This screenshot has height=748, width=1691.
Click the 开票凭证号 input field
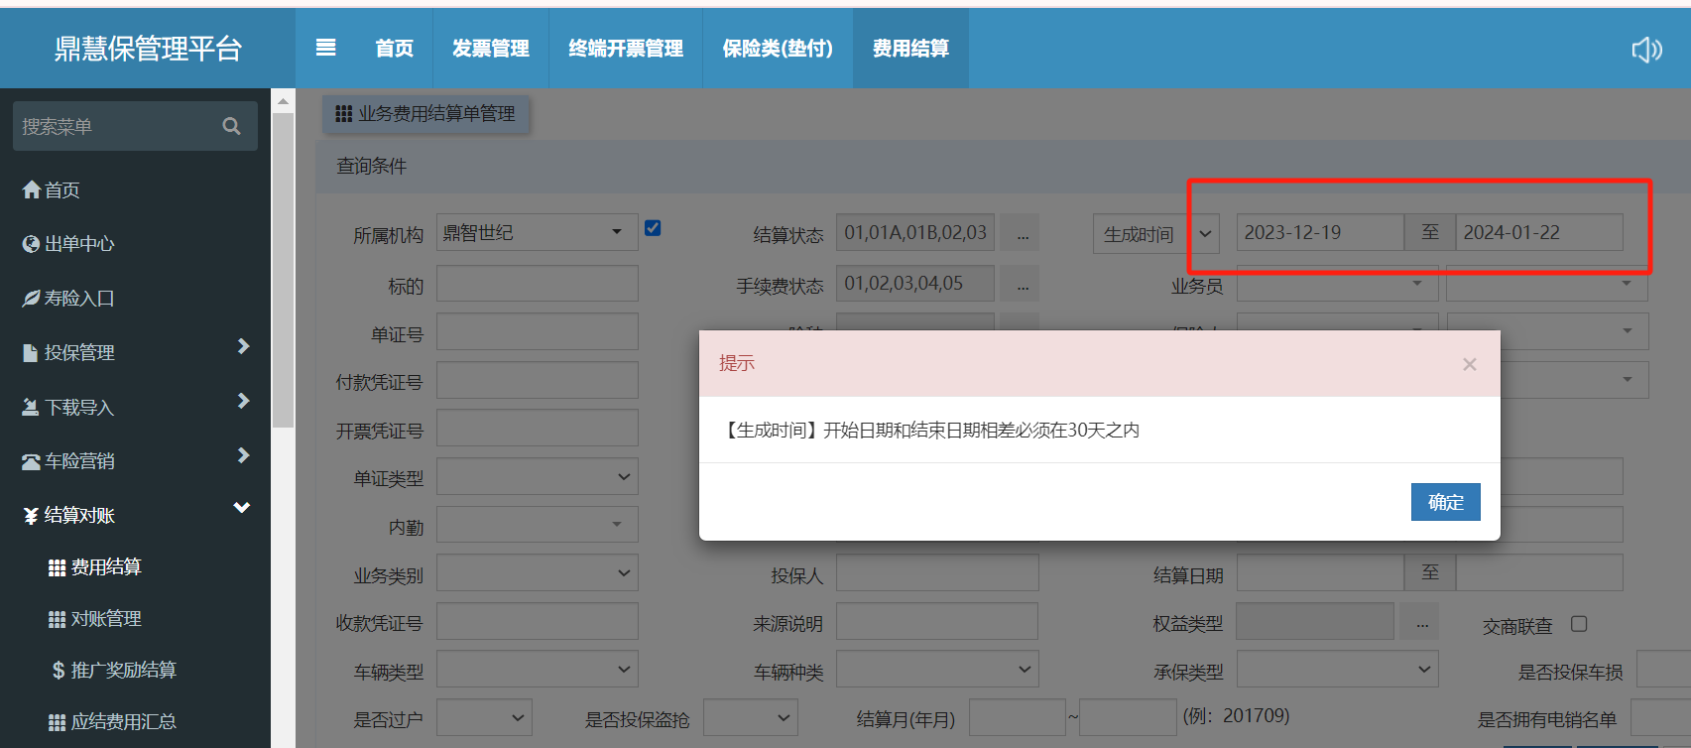click(x=537, y=429)
